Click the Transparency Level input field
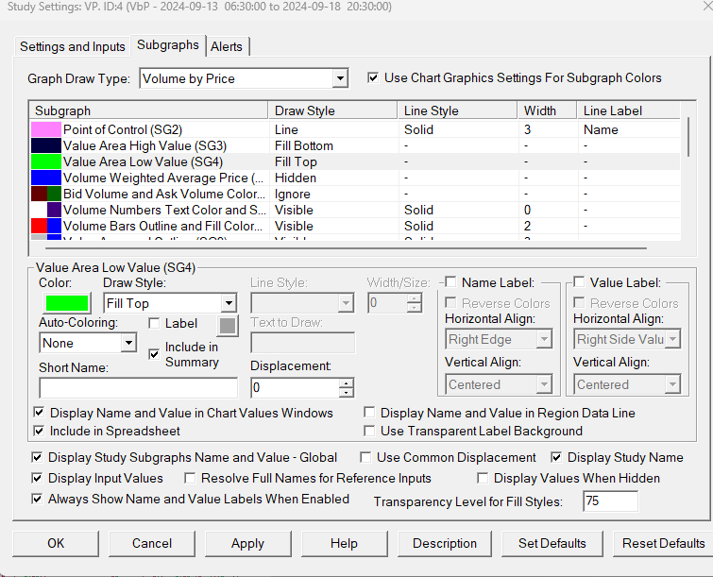This screenshot has height=577, width=713. 609,501
